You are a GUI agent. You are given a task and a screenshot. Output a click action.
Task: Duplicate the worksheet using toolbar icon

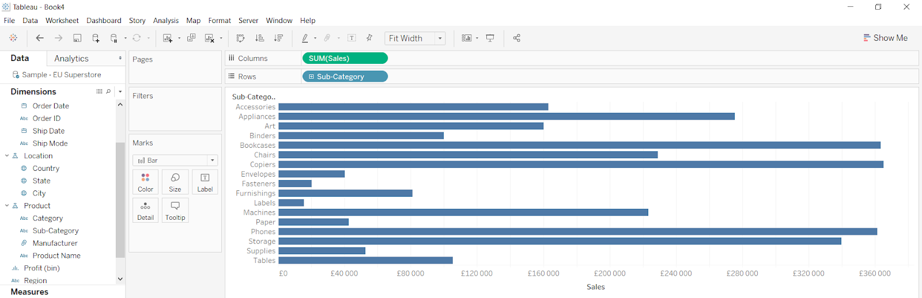point(191,38)
